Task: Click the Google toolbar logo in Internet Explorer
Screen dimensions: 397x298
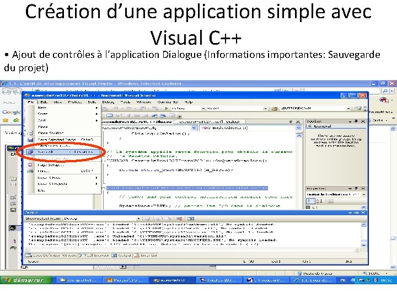Action: pos(11,111)
